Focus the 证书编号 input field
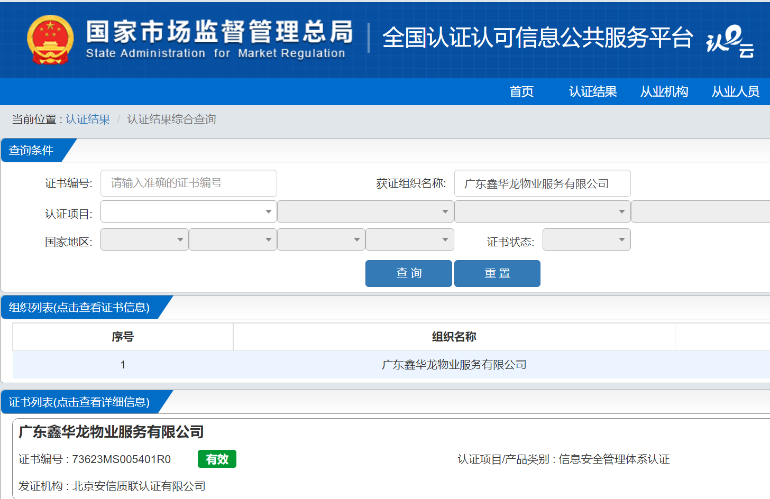770x499 pixels. (x=189, y=183)
